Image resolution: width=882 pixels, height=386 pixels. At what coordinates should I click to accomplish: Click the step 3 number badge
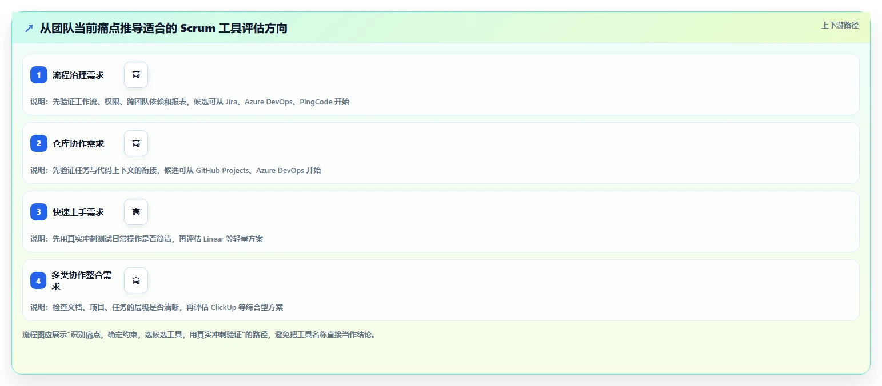39,212
